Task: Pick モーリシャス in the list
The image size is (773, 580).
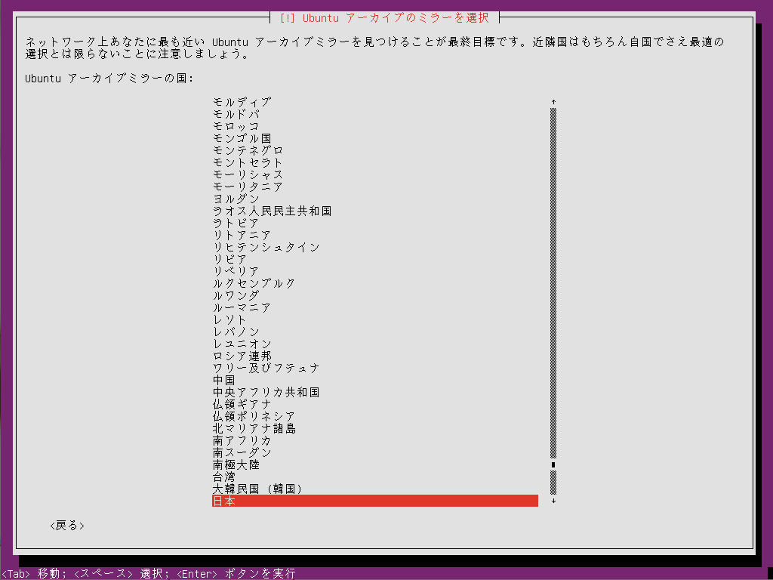Action: click(248, 174)
